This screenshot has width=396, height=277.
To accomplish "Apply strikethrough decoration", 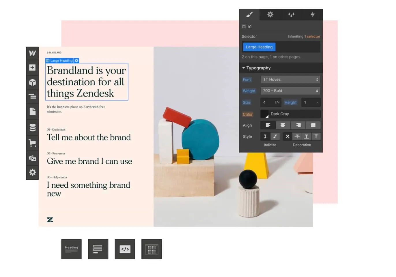I will [x=297, y=136].
